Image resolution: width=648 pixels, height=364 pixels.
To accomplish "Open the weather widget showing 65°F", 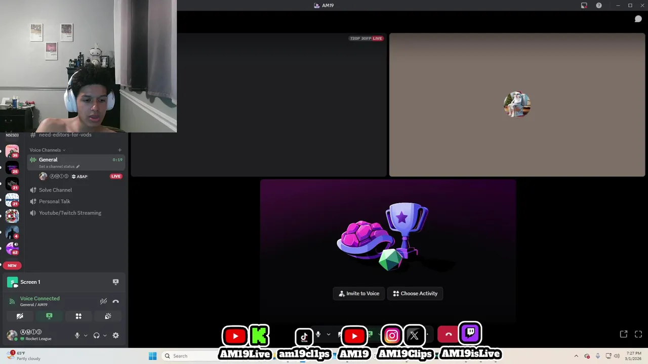I will pyautogui.click(x=23, y=356).
